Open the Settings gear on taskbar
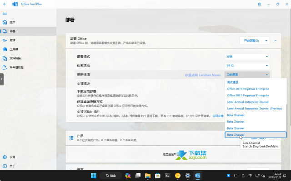Image resolution: width=291 pixels, height=181 pixels. point(188,176)
